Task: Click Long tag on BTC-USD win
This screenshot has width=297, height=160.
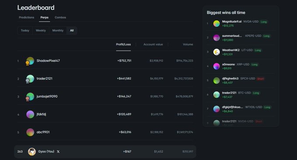Action: pos(256,93)
